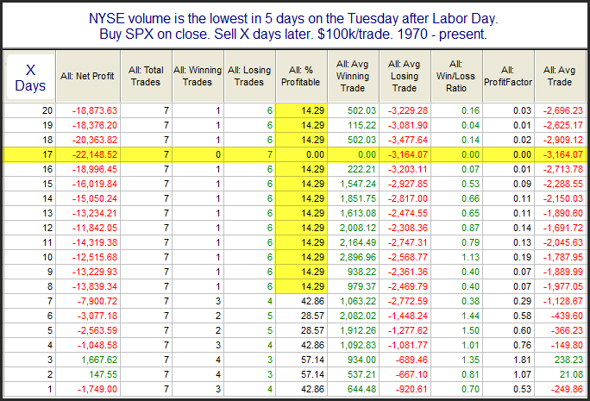Click win/loss ratio value 1.13

click(471, 257)
